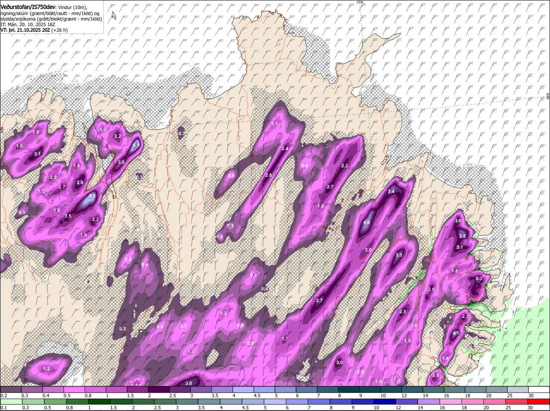
Task: Select the pink swatch labeled 18 in bottom legend row
Action: click(473, 402)
